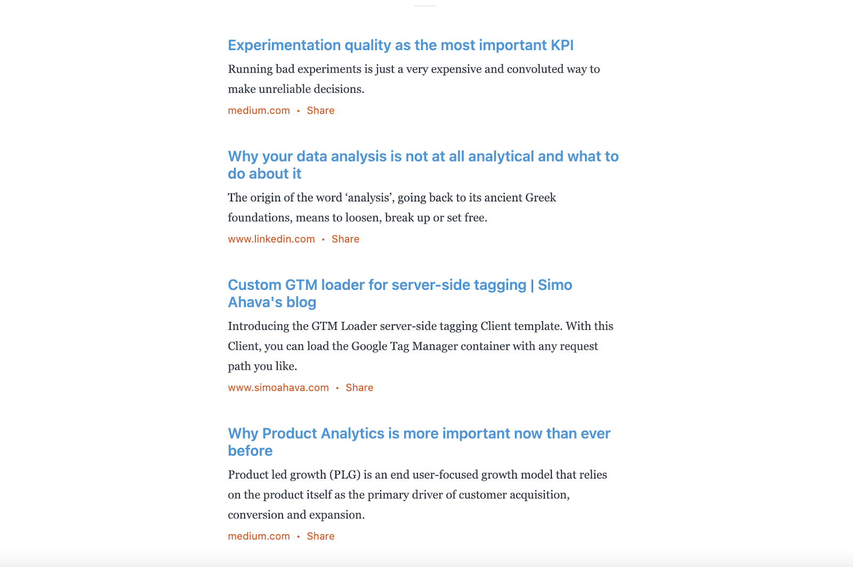Open Why Product Analytics is more important article
Screen dimensions: 853x567
419,442
